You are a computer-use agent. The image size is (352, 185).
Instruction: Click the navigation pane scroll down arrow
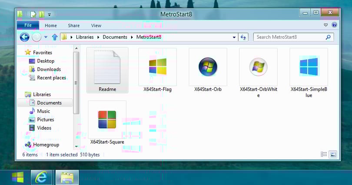coord(76,146)
